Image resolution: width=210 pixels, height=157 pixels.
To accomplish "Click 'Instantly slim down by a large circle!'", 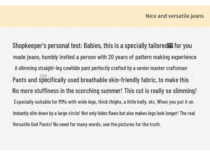I will pos(47,113).
